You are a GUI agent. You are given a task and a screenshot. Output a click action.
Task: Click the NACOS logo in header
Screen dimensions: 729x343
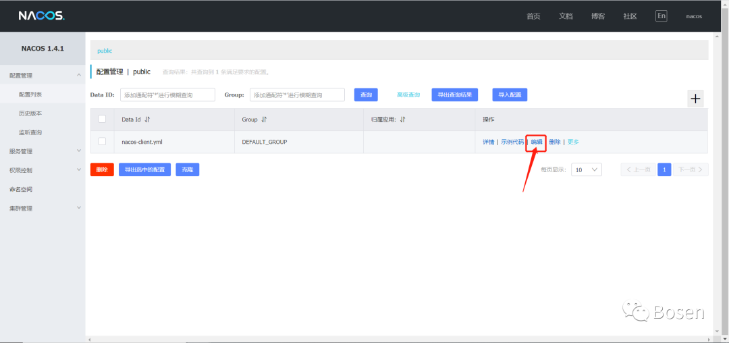pos(41,16)
